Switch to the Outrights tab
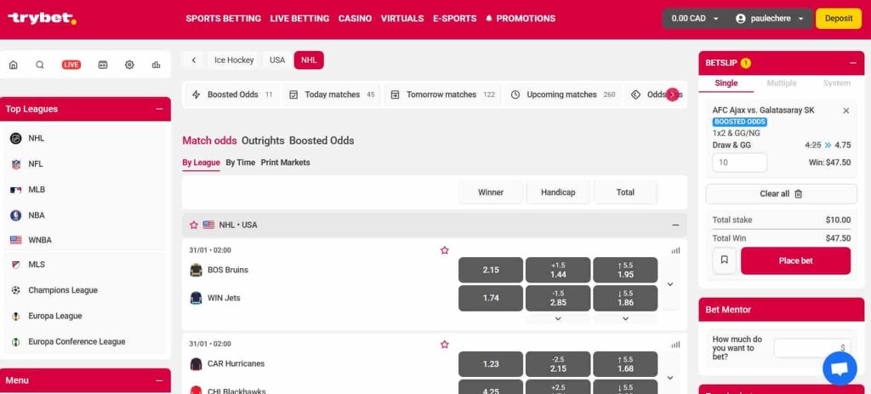Screen dimensions: 871x394 (x=263, y=140)
